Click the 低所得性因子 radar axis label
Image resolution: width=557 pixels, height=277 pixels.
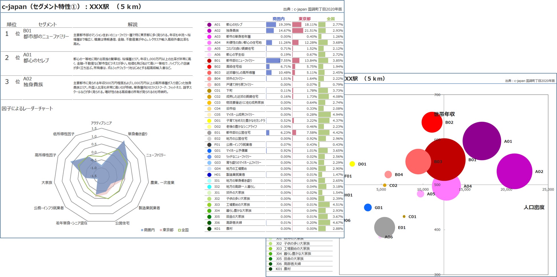point(64,134)
